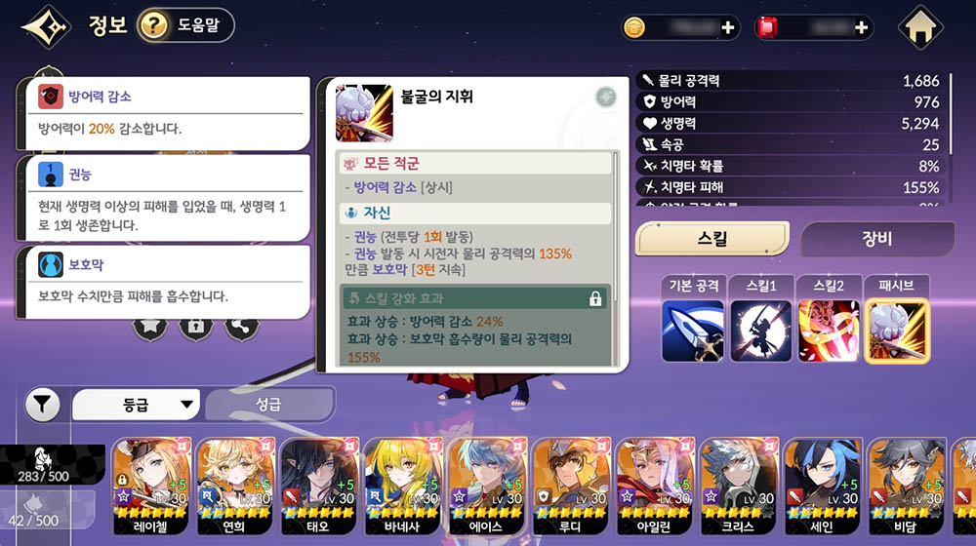Open the hero filter funnel icon

pyautogui.click(x=42, y=405)
